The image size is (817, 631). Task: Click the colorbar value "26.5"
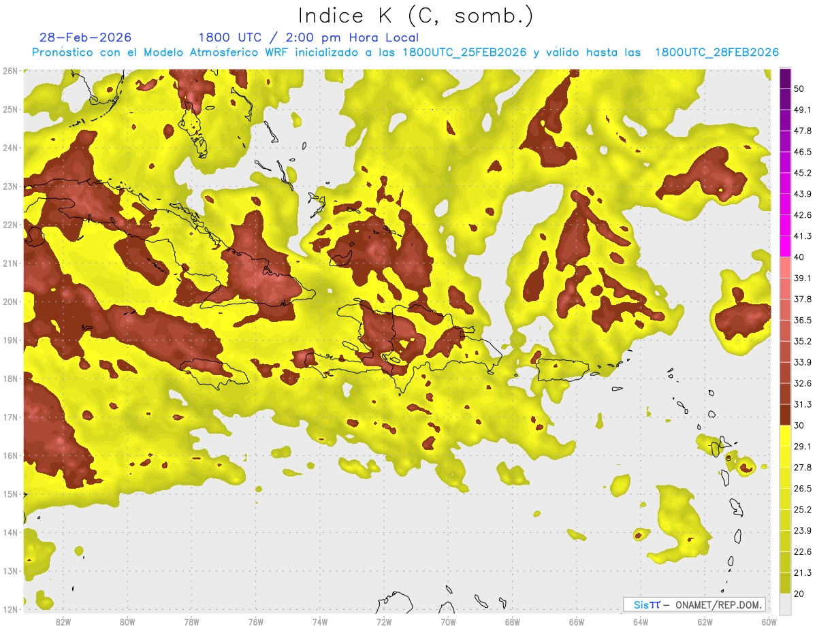tap(803, 488)
